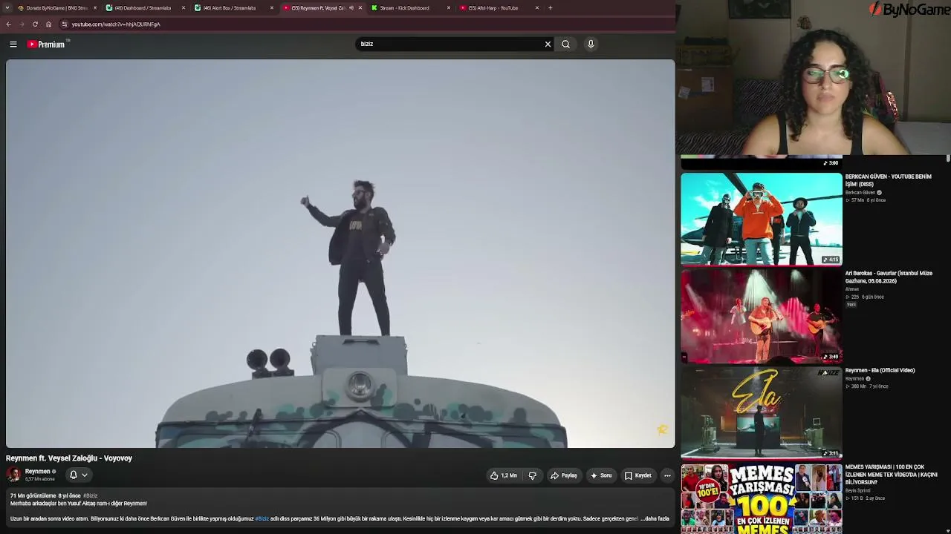
Task: Click the '6,37 Mn abone' subscriber count
Action: pyautogui.click(x=39, y=480)
